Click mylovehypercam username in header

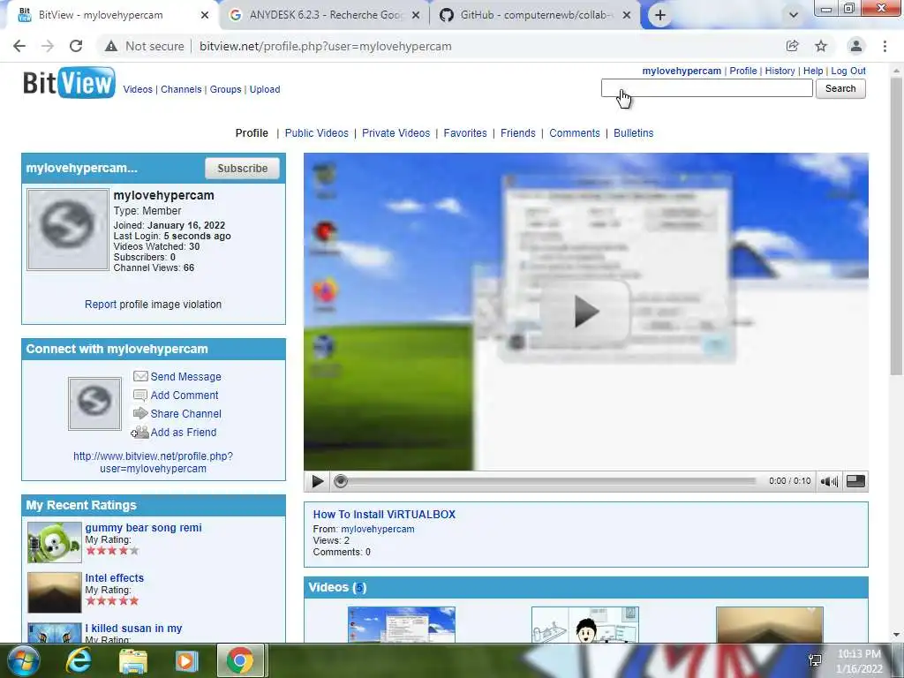[682, 71]
